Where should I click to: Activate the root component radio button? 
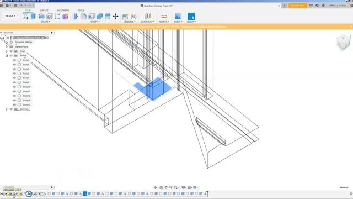point(48,38)
